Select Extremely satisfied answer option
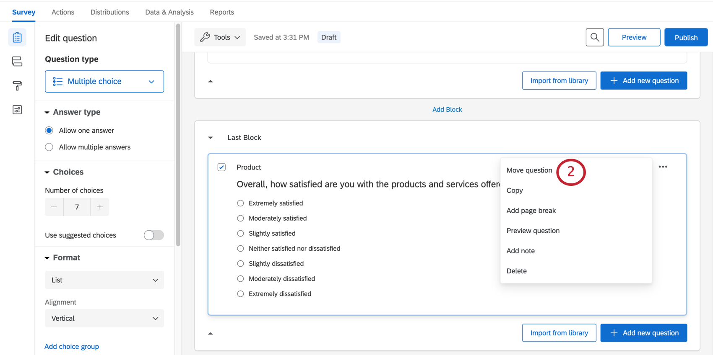The width and height of the screenshot is (713, 355). [240, 203]
